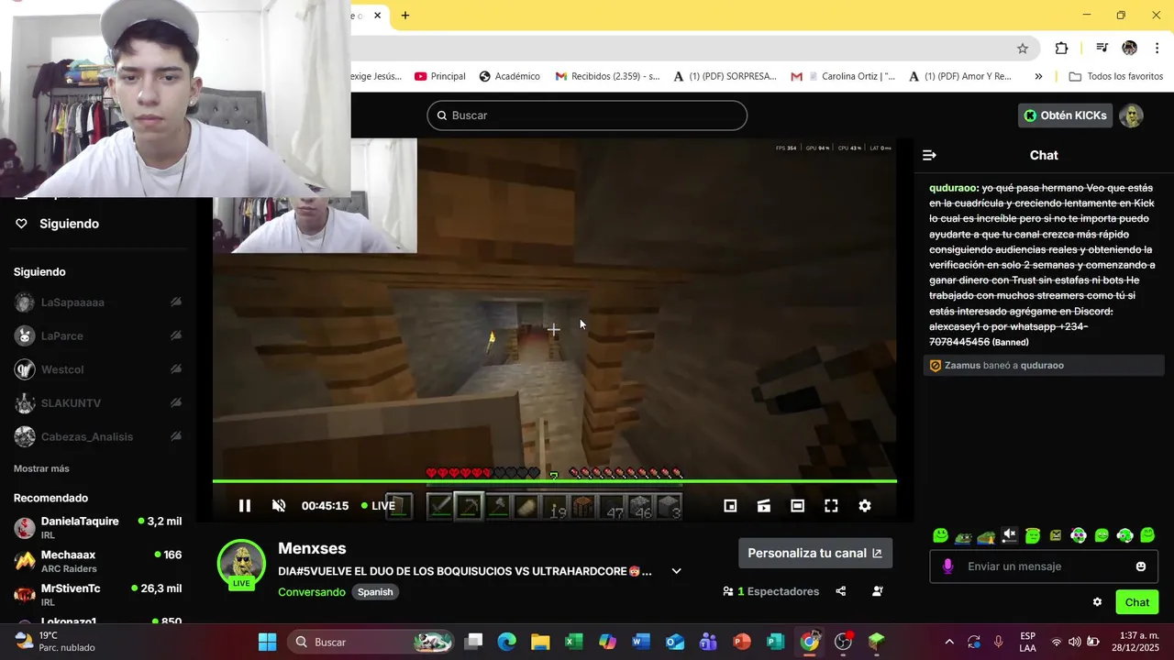Image resolution: width=1174 pixels, height=660 pixels.
Task: Jump to LIVE indicator in player
Action: (379, 506)
